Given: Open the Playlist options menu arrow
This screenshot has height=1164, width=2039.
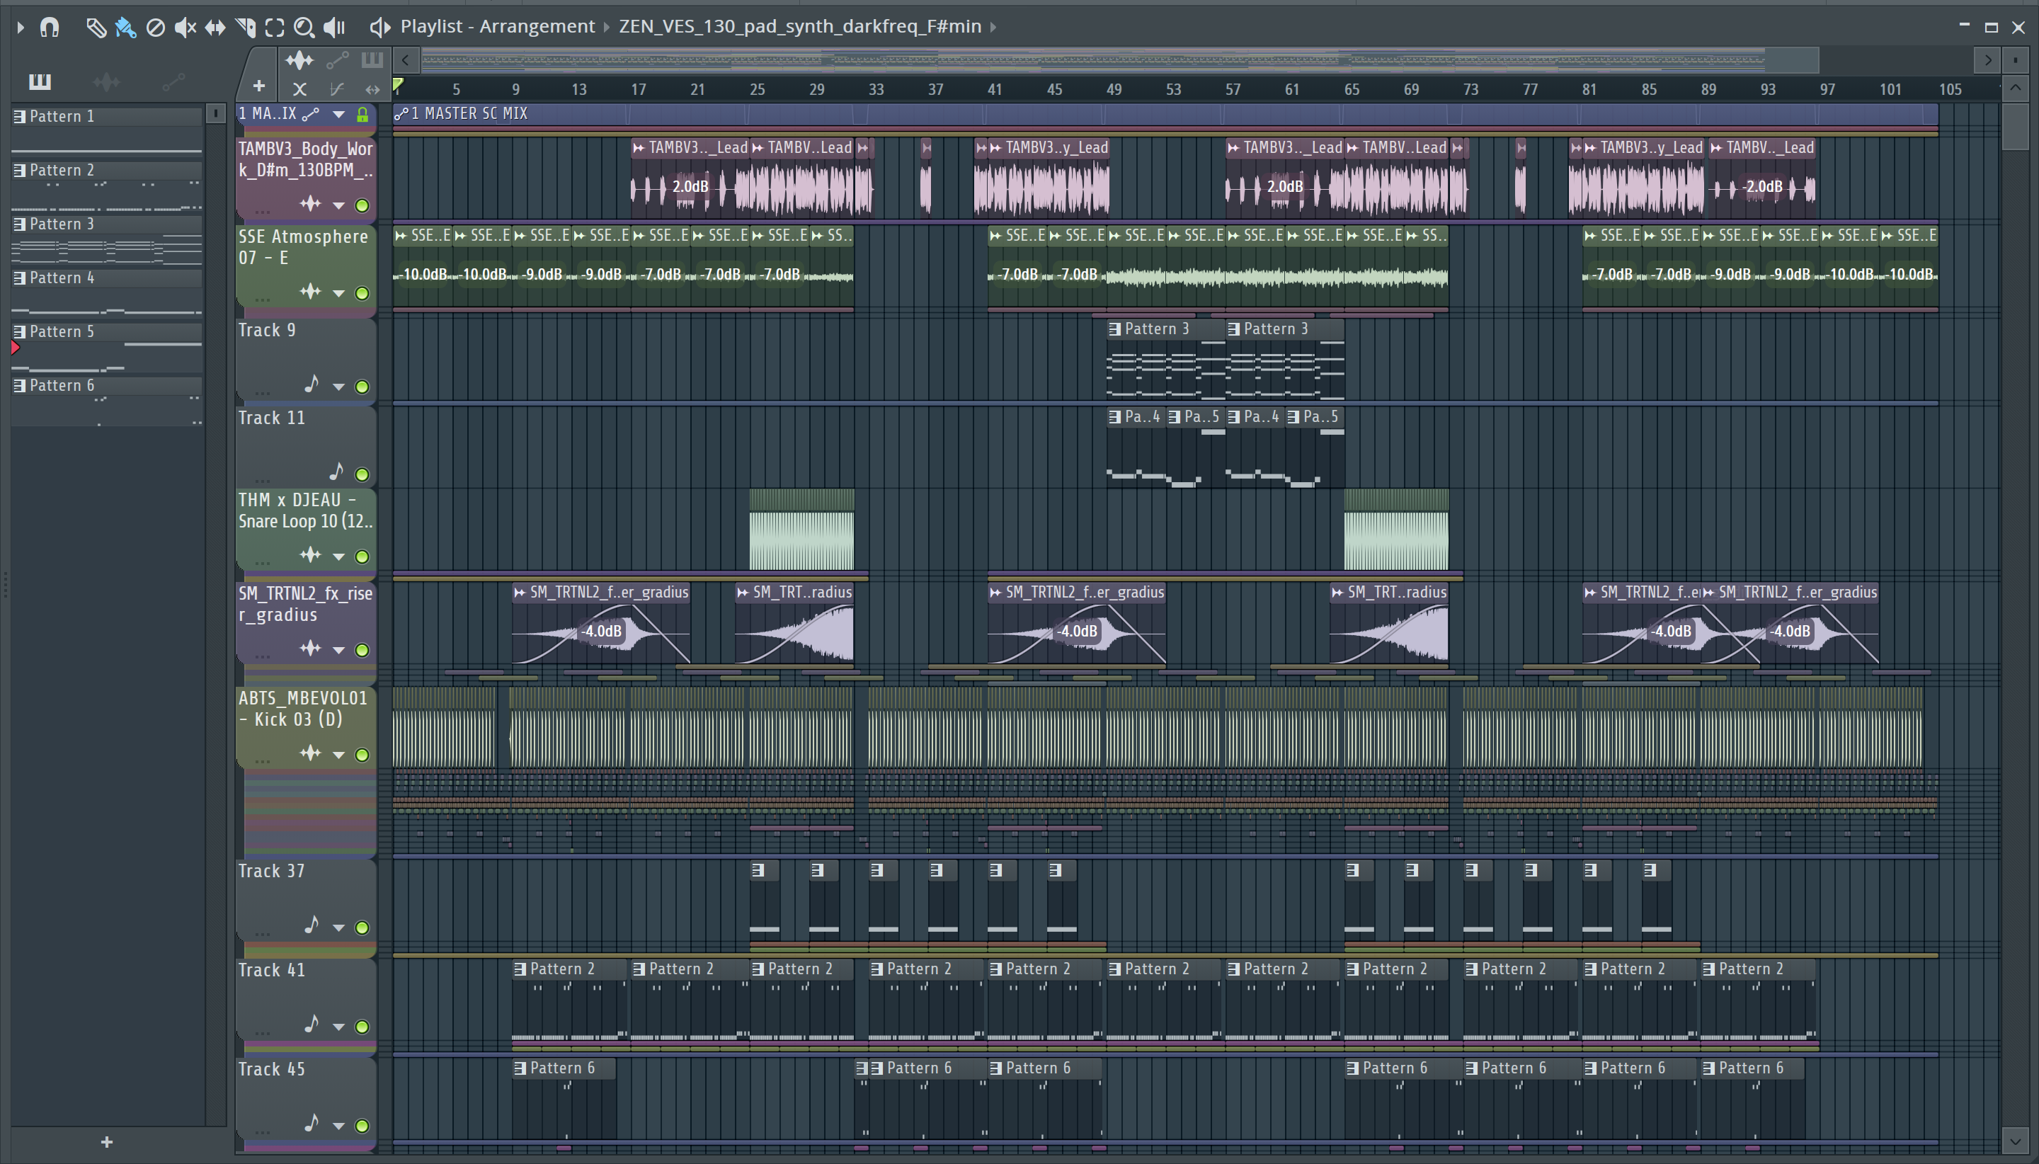Looking at the screenshot, I should [x=21, y=27].
